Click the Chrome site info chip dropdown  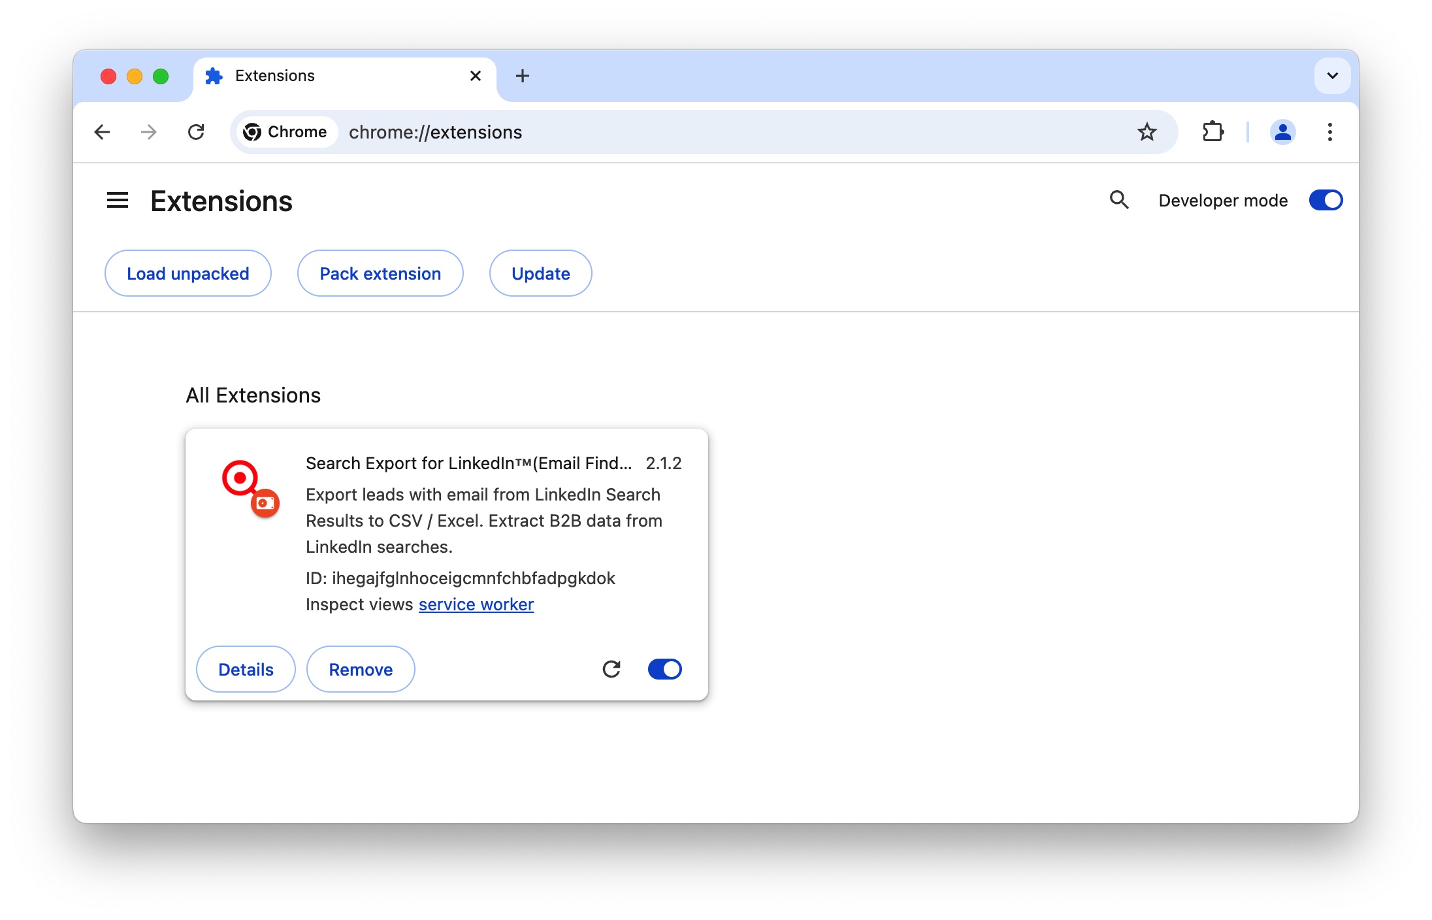tap(286, 132)
